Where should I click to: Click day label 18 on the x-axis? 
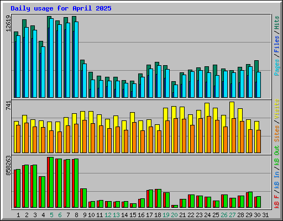tap(158, 215)
